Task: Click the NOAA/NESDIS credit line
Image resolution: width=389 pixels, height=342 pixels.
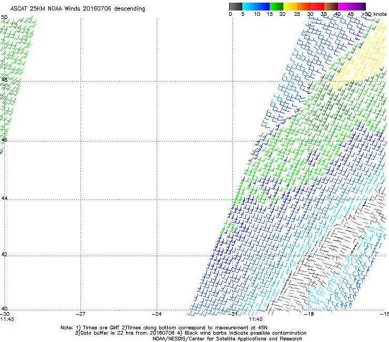Action: coord(227,339)
